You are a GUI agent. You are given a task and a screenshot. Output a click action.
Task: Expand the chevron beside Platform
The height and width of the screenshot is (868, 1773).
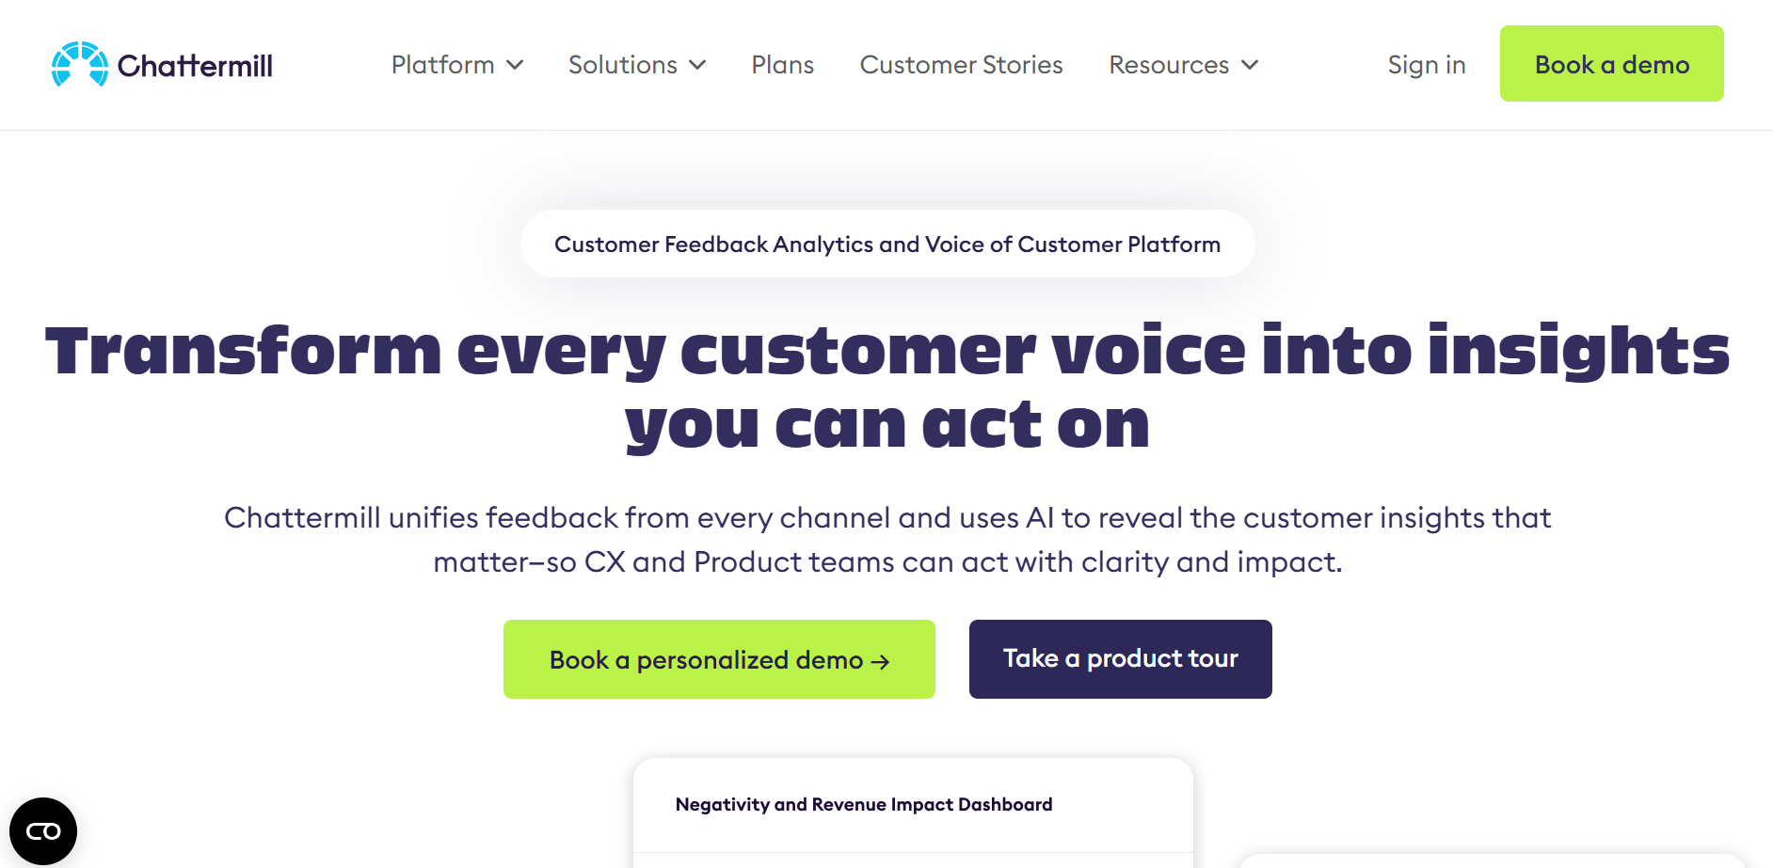point(515,65)
